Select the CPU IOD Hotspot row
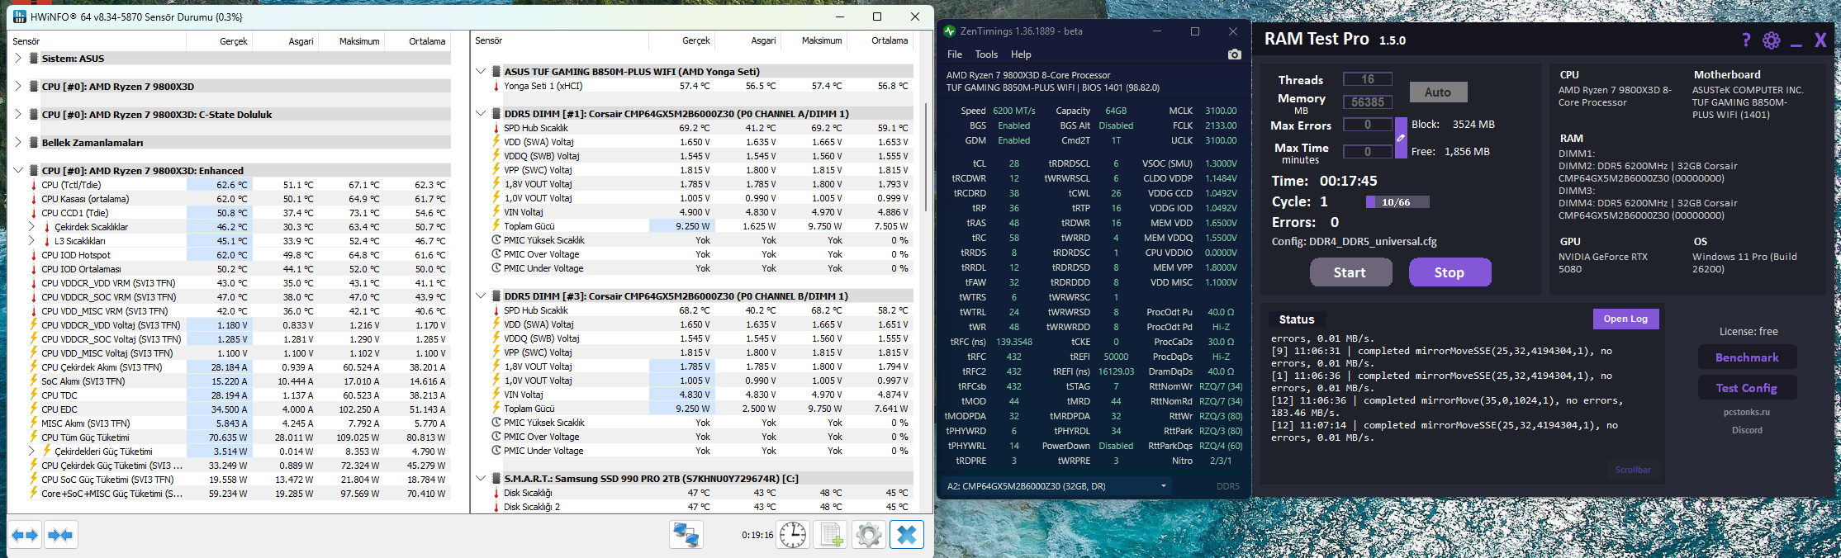1841x558 pixels. point(240,255)
